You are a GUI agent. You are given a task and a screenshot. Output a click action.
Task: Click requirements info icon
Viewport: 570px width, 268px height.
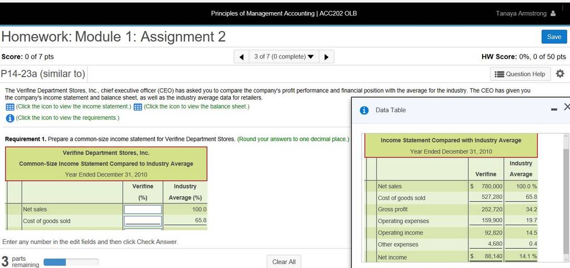[x=10, y=118]
